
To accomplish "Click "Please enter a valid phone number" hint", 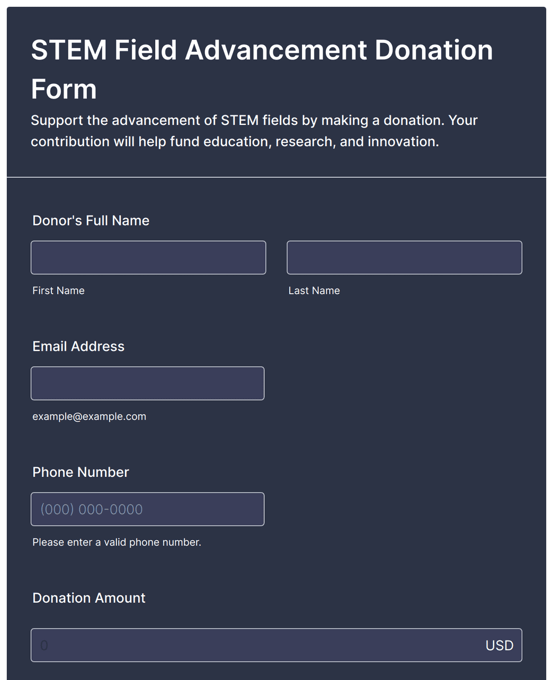I will [117, 542].
